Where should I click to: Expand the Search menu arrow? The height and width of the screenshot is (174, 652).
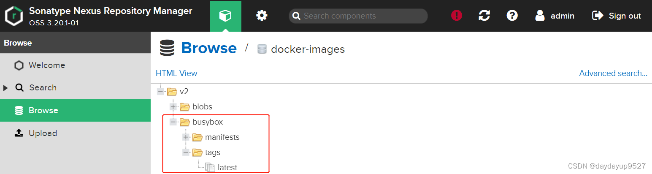click(x=5, y=88)
